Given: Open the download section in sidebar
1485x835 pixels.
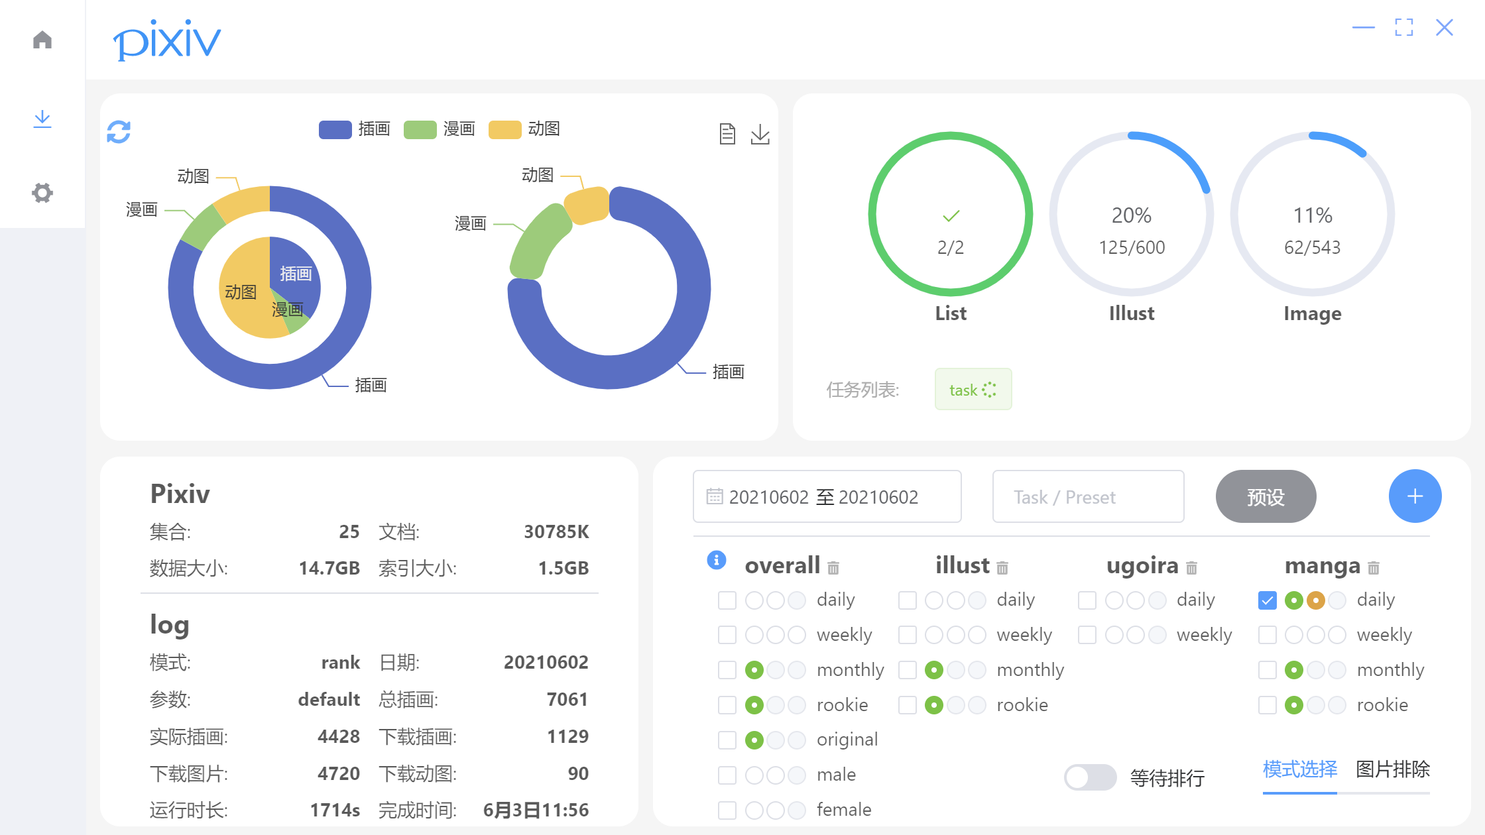Looking at the screenshot, I should (x=42, y=119).
